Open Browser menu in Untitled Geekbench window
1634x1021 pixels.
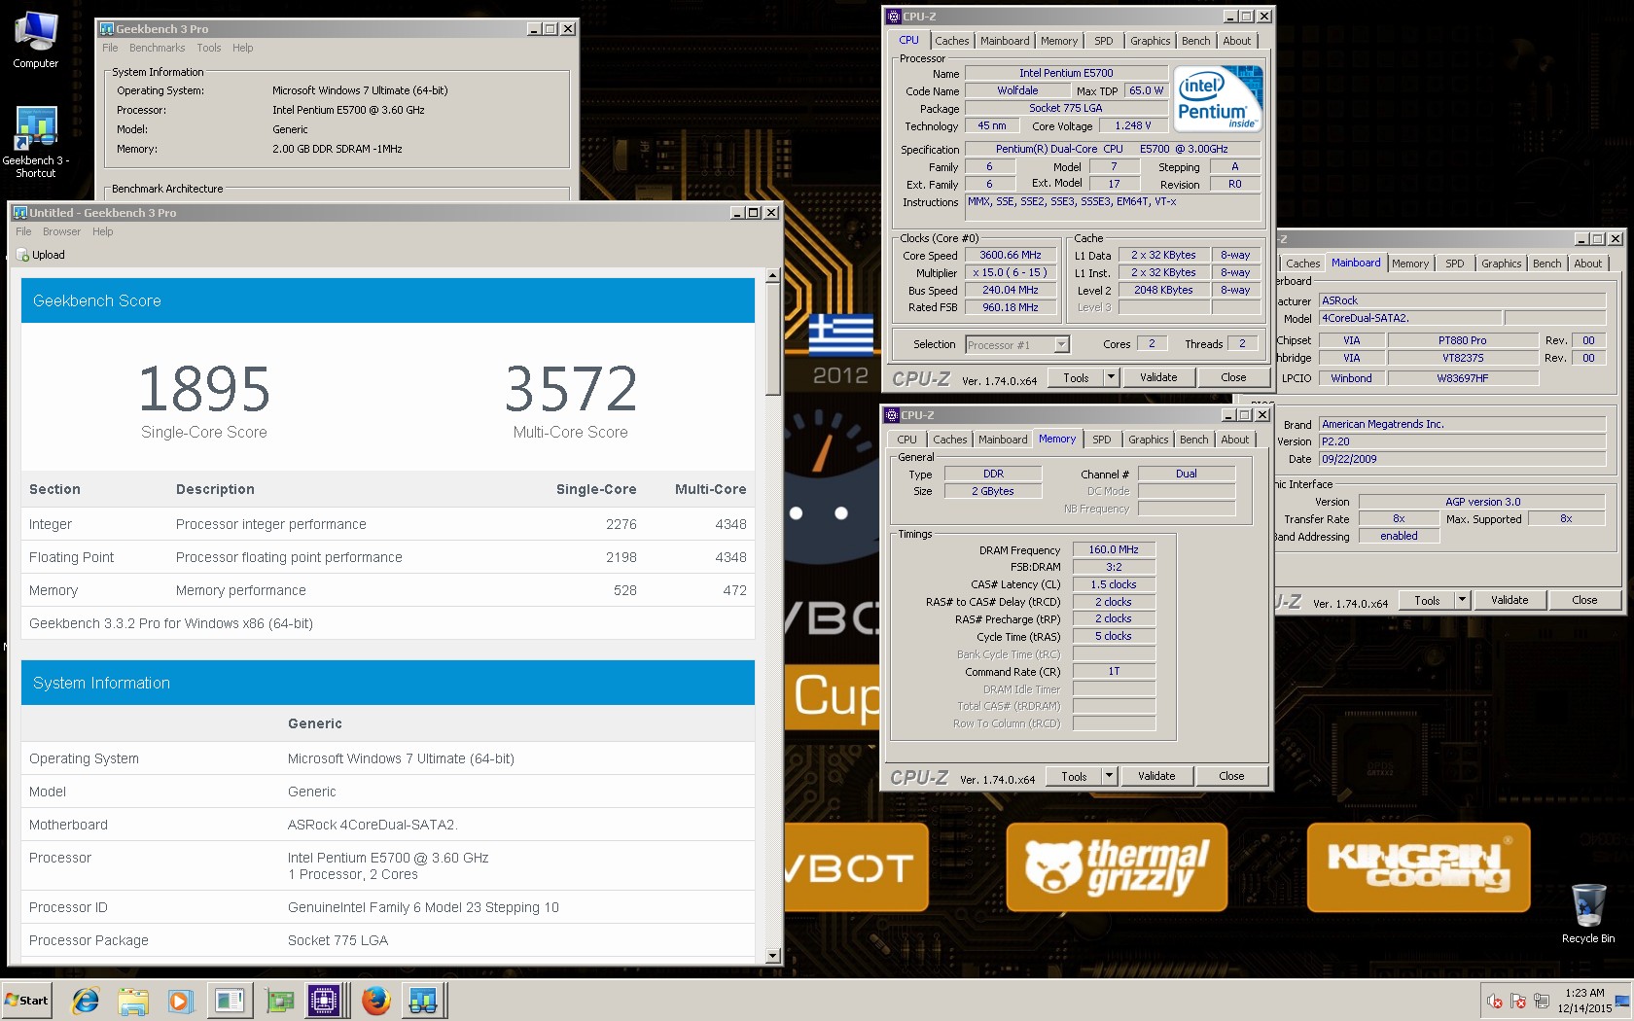tap(61, 231)
